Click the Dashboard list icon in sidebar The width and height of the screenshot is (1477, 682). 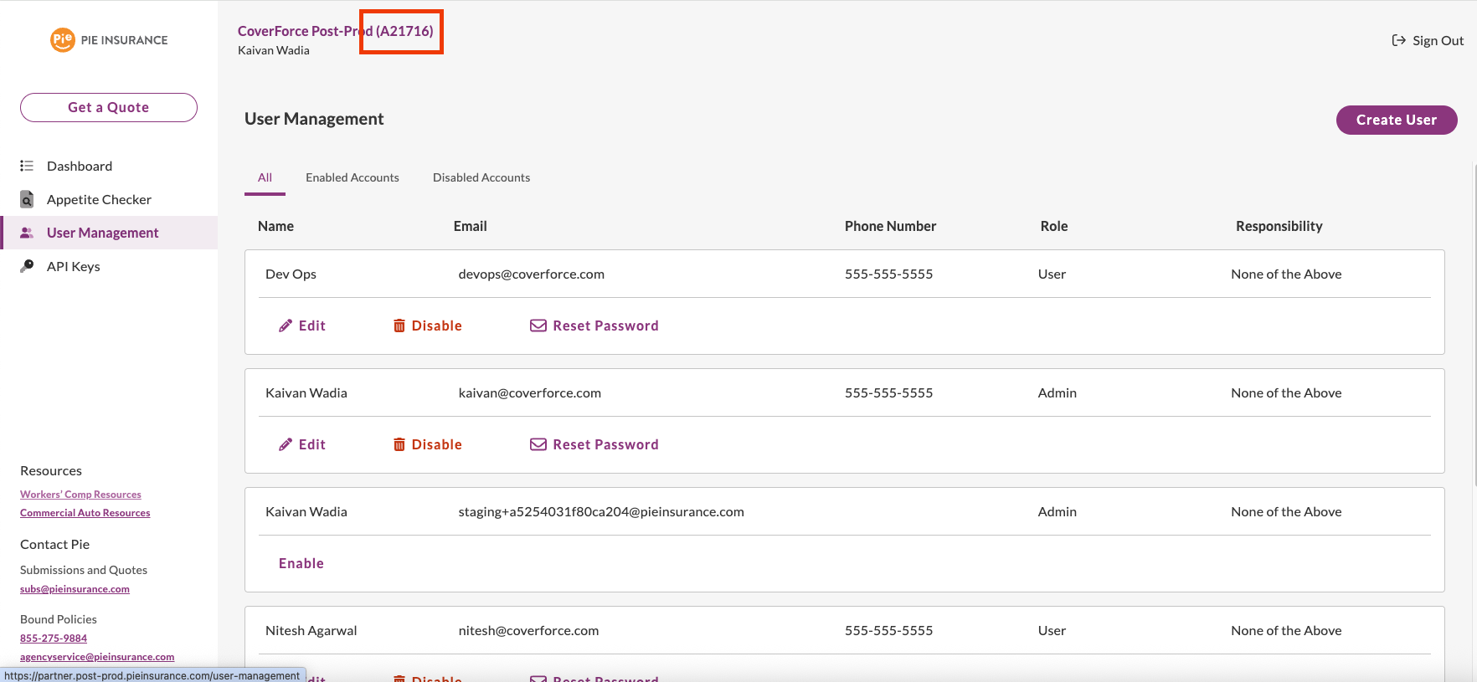click(27, 166)
